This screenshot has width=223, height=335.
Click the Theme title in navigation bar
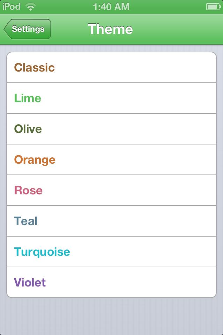click(x=110, y=29)
